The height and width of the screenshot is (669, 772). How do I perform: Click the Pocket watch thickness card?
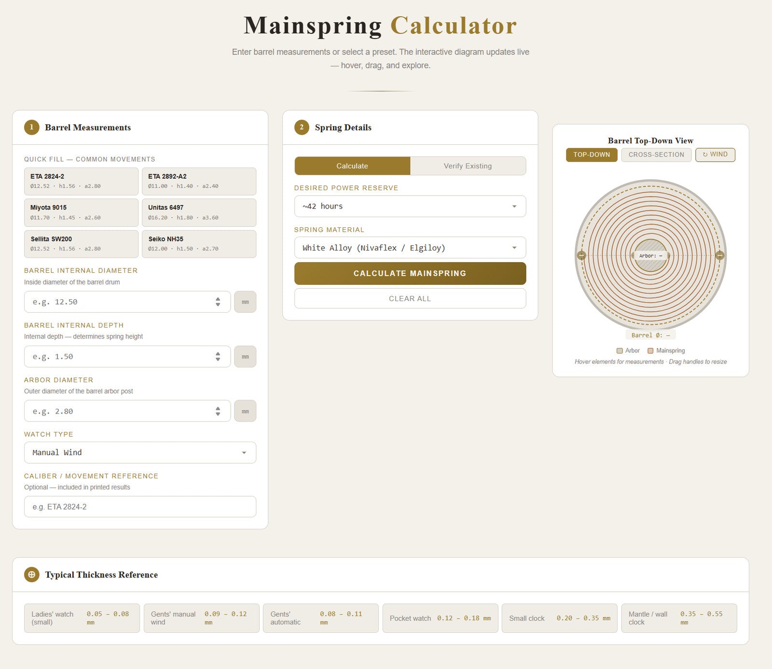pos(441,618)
